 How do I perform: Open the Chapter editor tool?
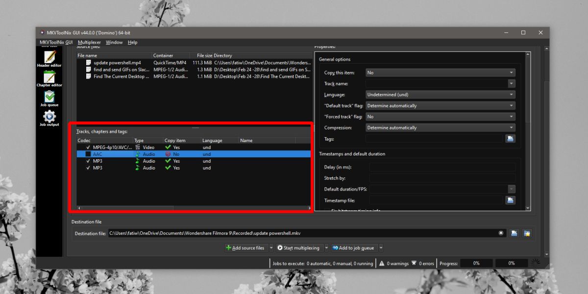pos(49,79)
